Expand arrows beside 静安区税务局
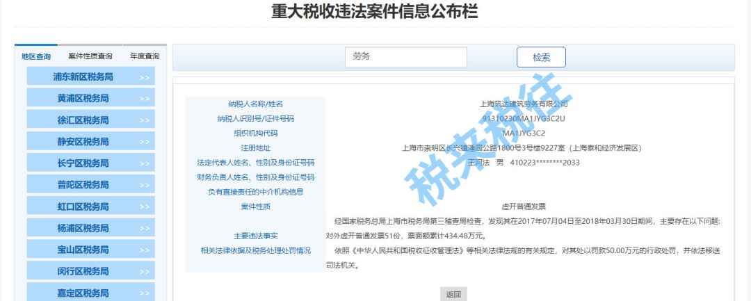Screen dimensions: 751x301 coord(145,142)
